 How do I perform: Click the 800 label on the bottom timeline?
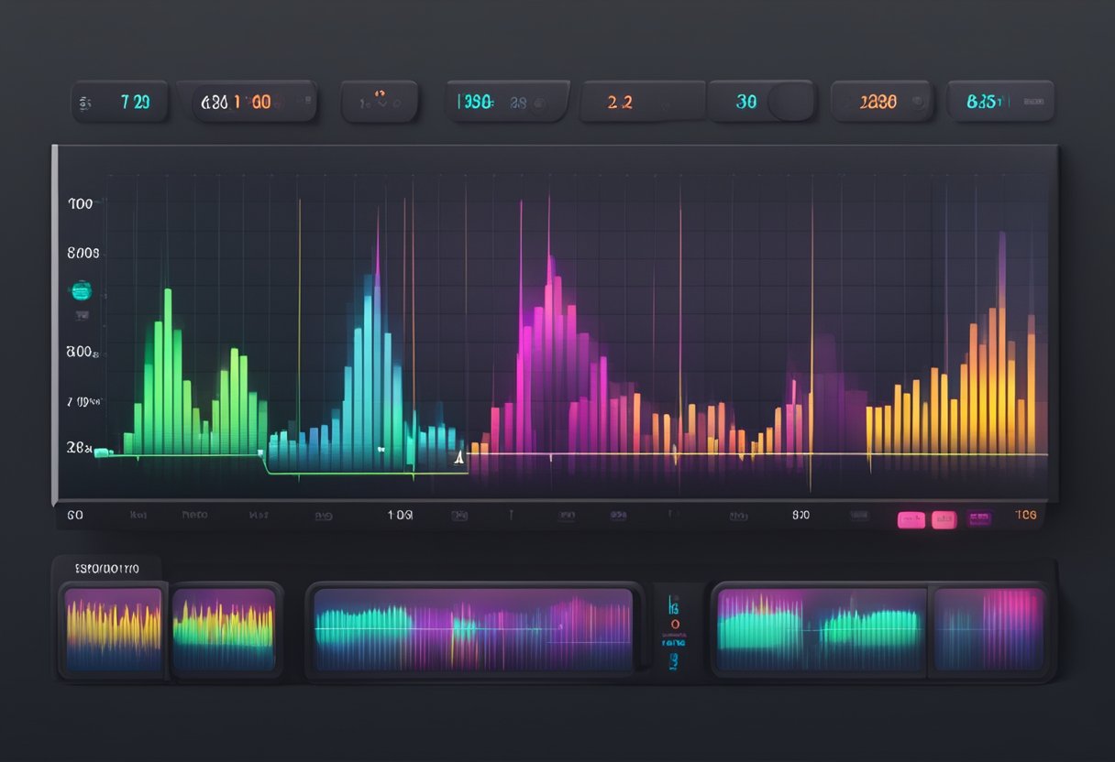801,516
